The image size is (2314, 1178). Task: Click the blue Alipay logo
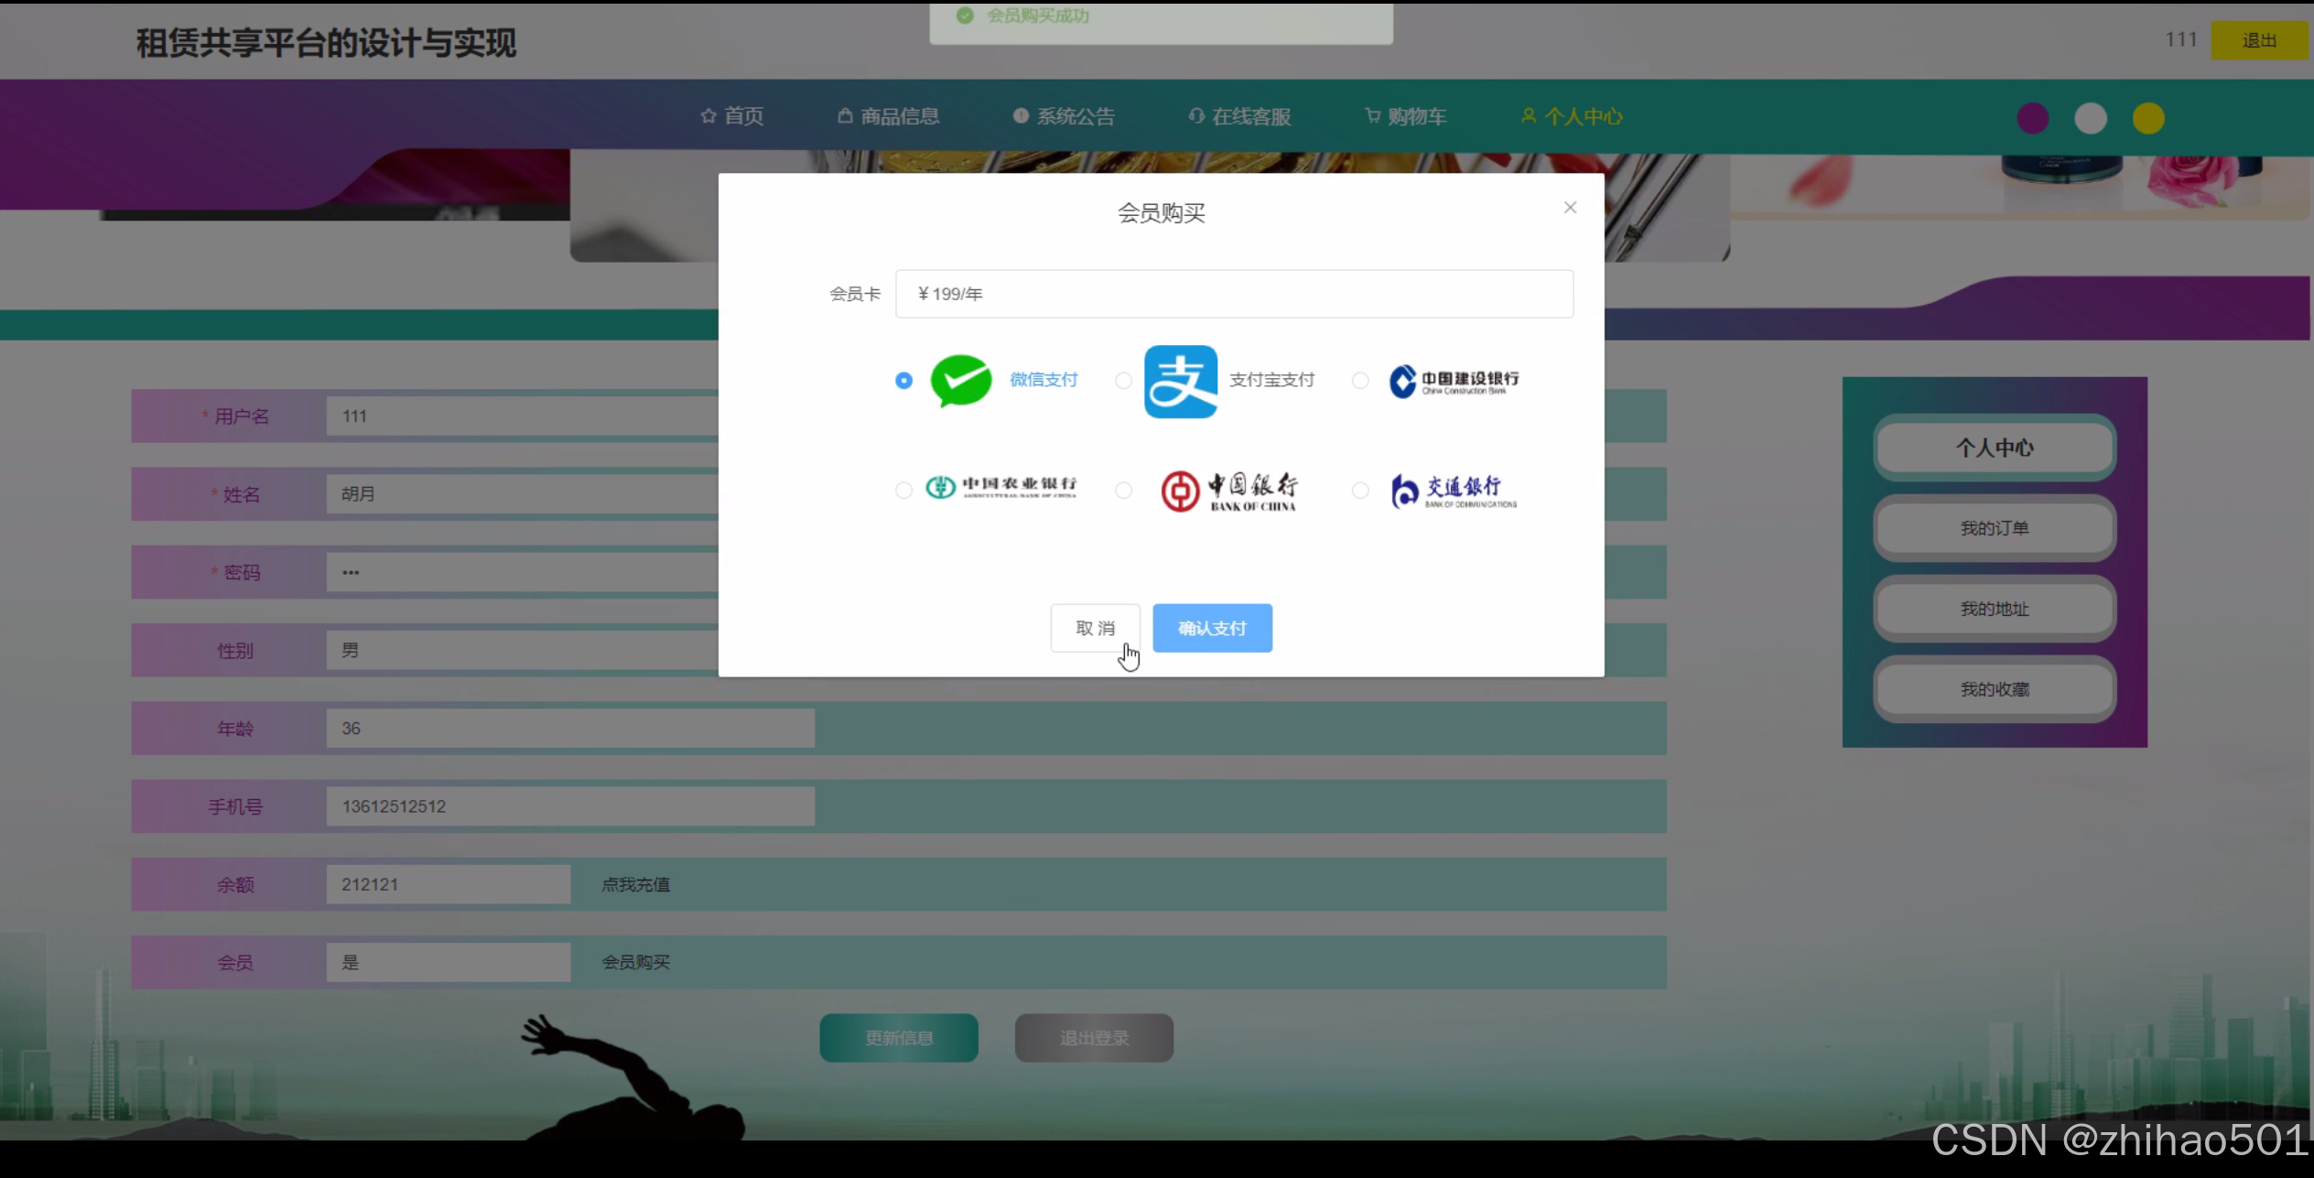point(1181,381)
